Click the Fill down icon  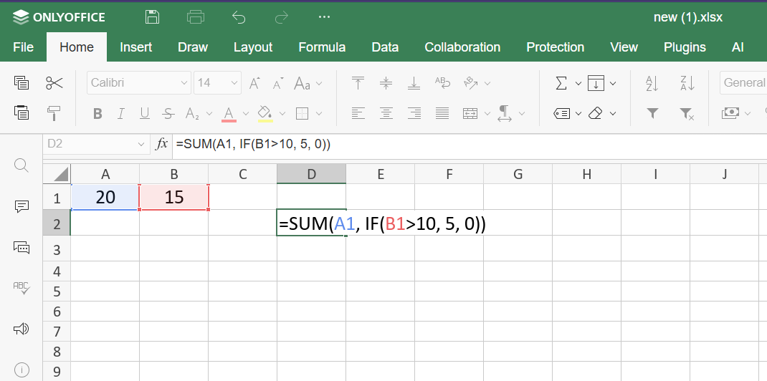click(x=596, y=83)
